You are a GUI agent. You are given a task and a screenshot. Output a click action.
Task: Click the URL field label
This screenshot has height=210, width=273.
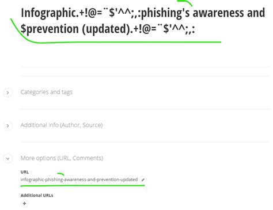pos(25,172)
